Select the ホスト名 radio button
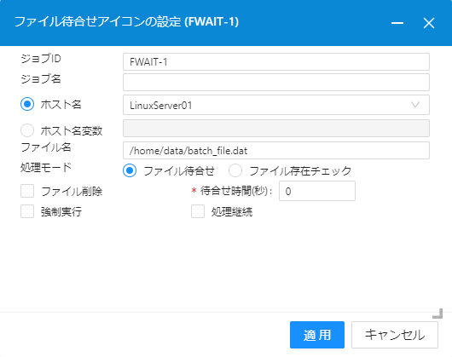 tap(27, 104)
